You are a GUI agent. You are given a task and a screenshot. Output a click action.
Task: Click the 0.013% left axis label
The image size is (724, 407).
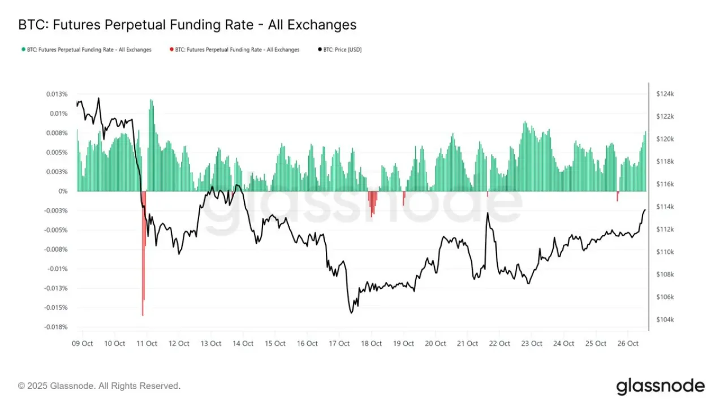(57, 94)
